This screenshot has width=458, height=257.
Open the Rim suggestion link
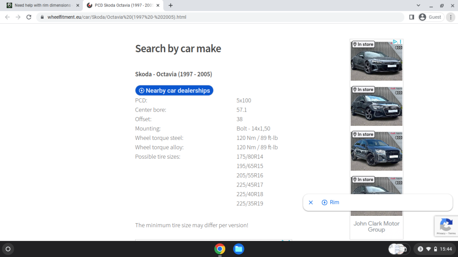[x=330, y=203]
